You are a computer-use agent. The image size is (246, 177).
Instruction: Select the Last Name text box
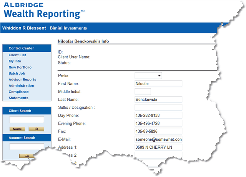158,100
